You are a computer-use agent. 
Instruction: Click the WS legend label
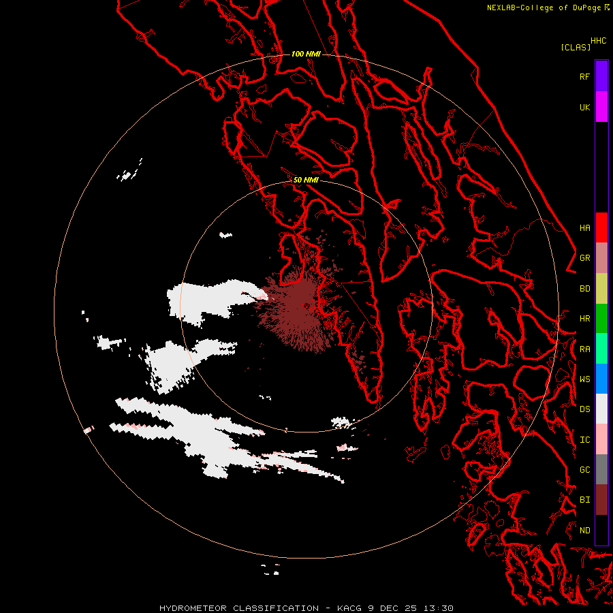click(584, 379)
